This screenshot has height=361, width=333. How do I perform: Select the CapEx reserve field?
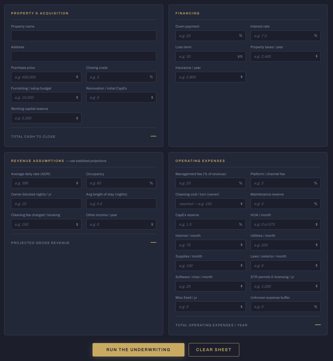[x=211, y=225]
